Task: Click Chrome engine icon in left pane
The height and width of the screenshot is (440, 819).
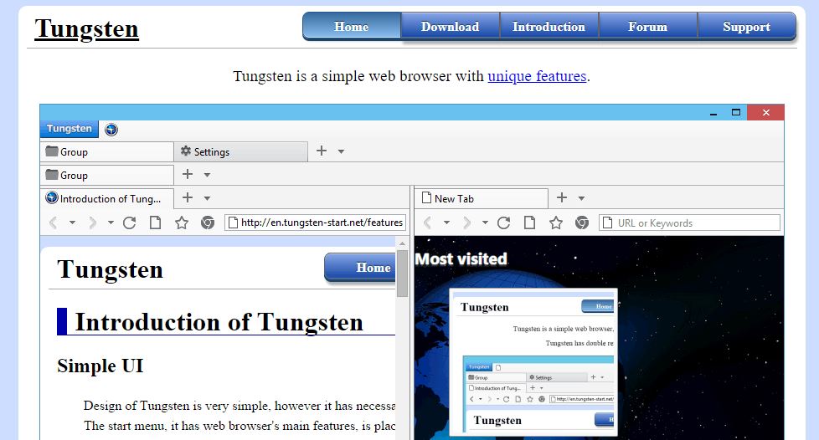Action: (x=208, y=223)
